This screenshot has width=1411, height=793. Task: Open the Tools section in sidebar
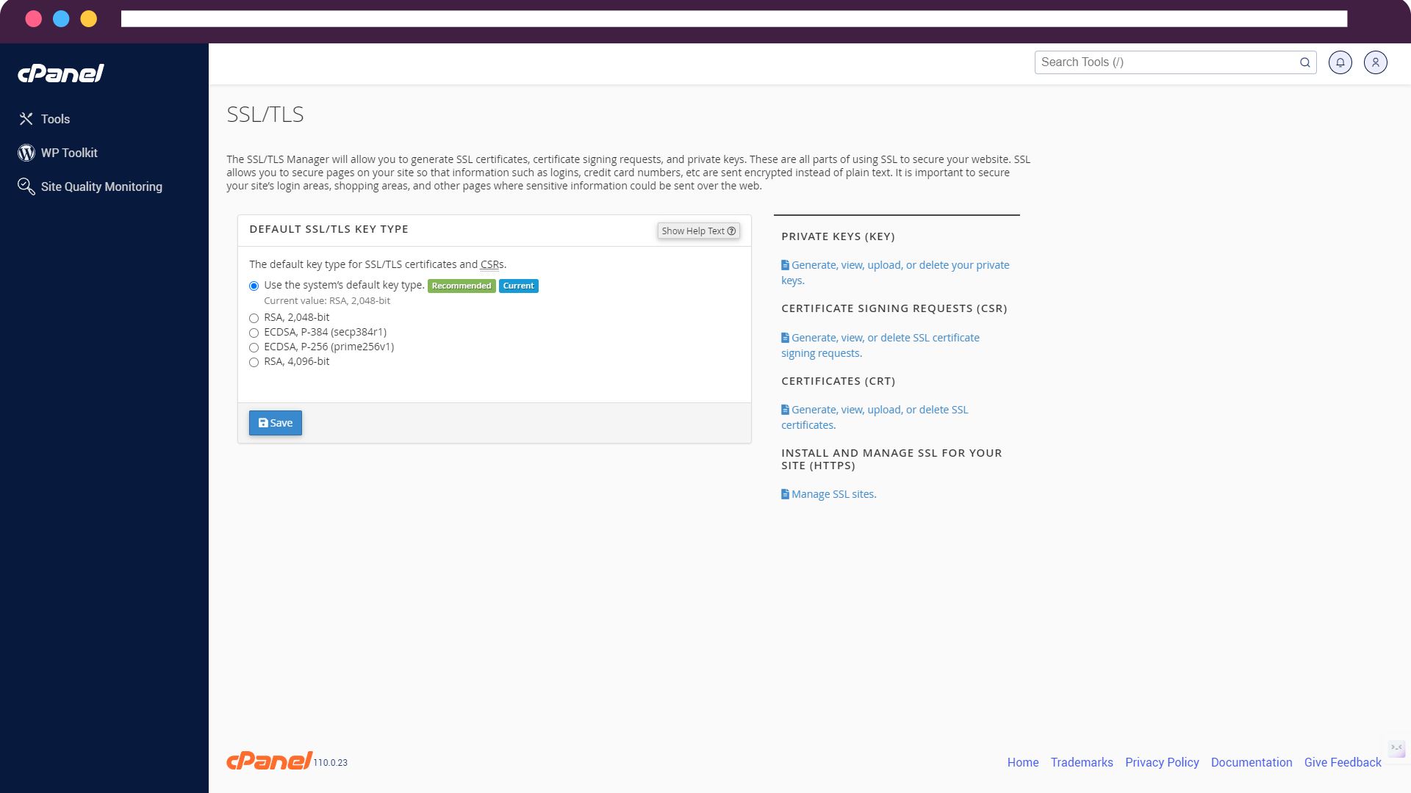(x=55, y=118)
